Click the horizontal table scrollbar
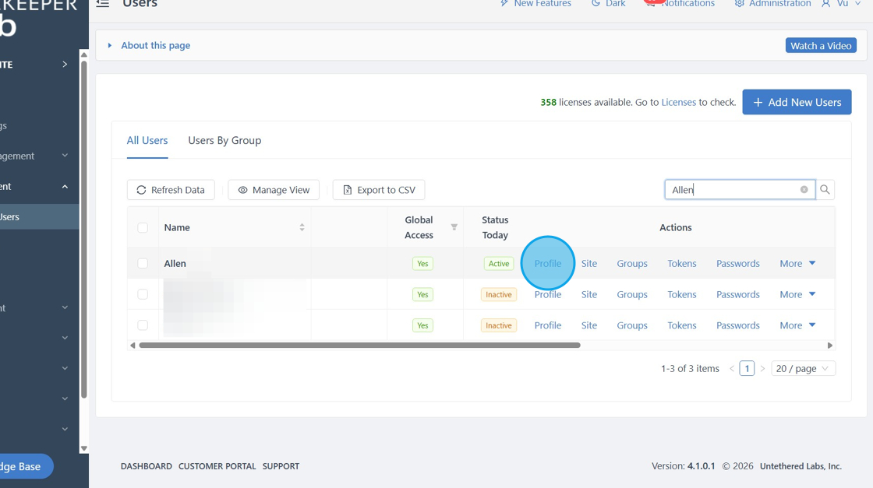Viewport: 873px width, 488px height. [x=359, y=345]
